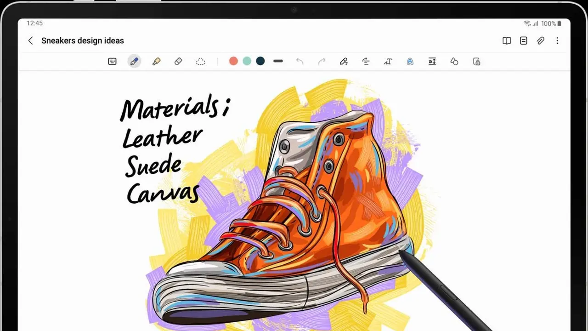
Task: Tap the blue outlined A style icon
Action: click(x=410, y=61)
